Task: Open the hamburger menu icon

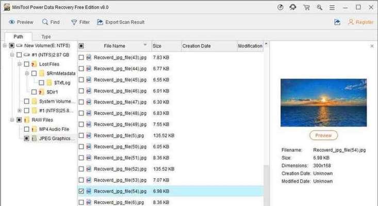Action: [x=332, y=8]
